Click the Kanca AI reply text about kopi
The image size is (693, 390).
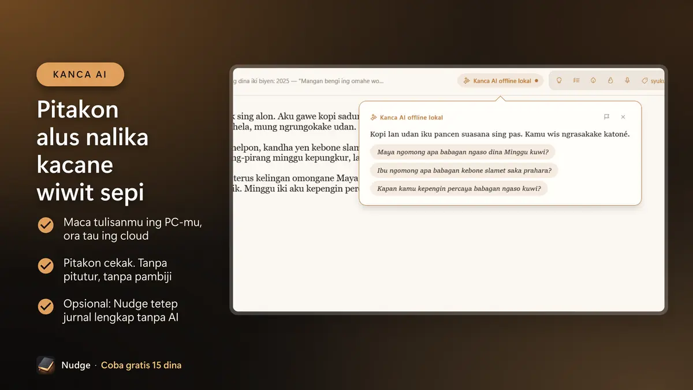pos(500,134)
